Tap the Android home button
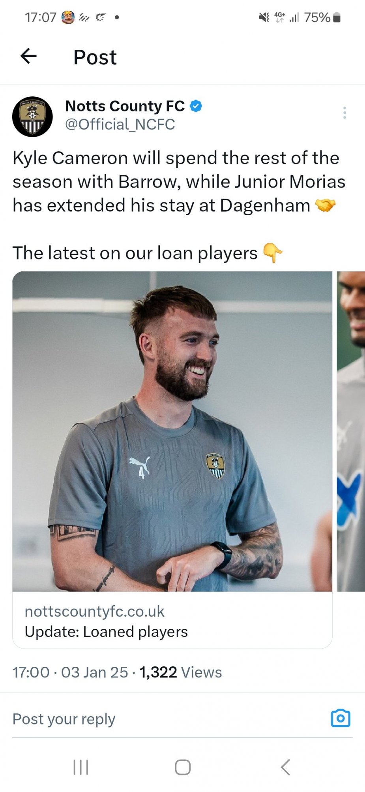Screen dimensions: 365x792 [x=183, y=767]
